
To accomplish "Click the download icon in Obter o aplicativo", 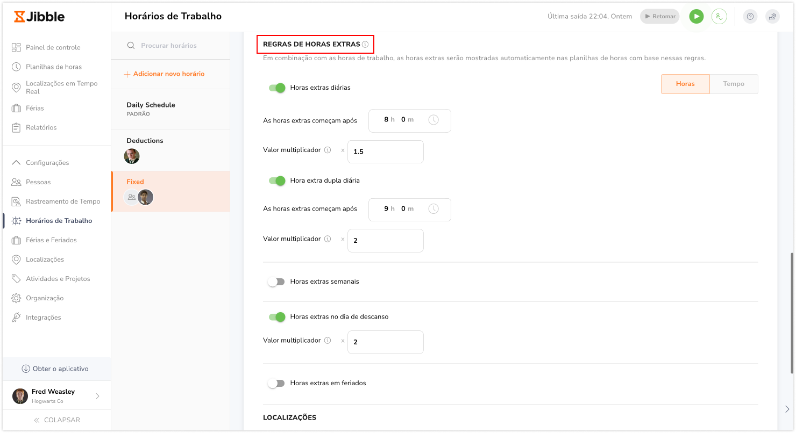I will coord(25,369).
